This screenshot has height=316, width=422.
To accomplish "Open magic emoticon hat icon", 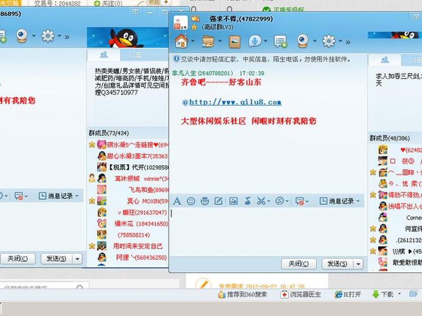I will tap(205, 201).
